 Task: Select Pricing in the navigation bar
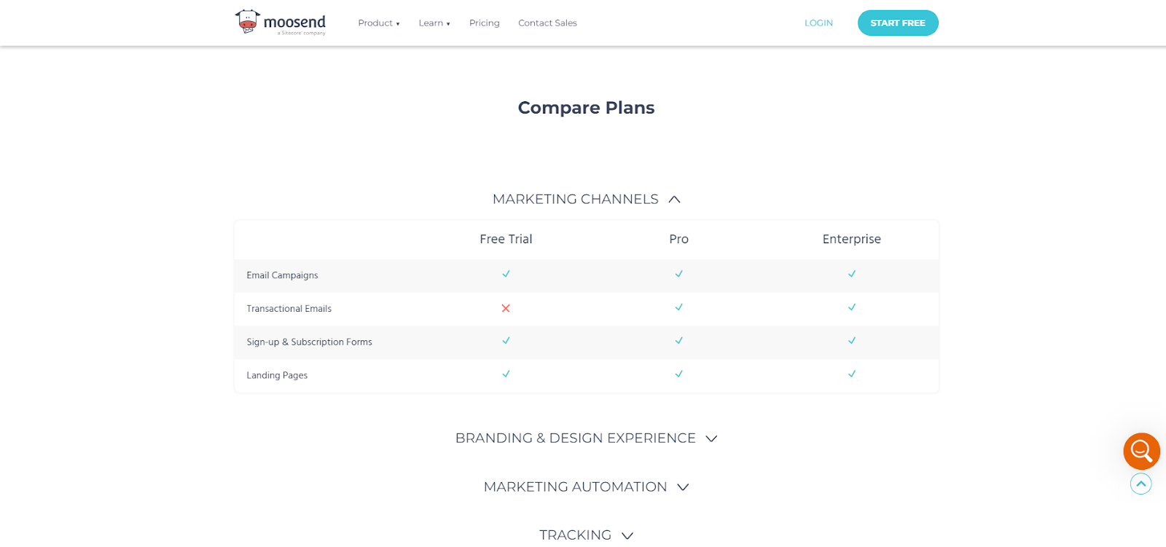(x=484, y=23)
